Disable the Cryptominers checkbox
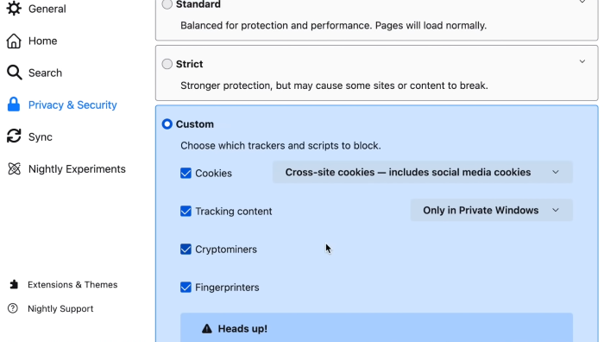This screenshot has height=342, width=604. pyautogui.click(x=186, y=249)
